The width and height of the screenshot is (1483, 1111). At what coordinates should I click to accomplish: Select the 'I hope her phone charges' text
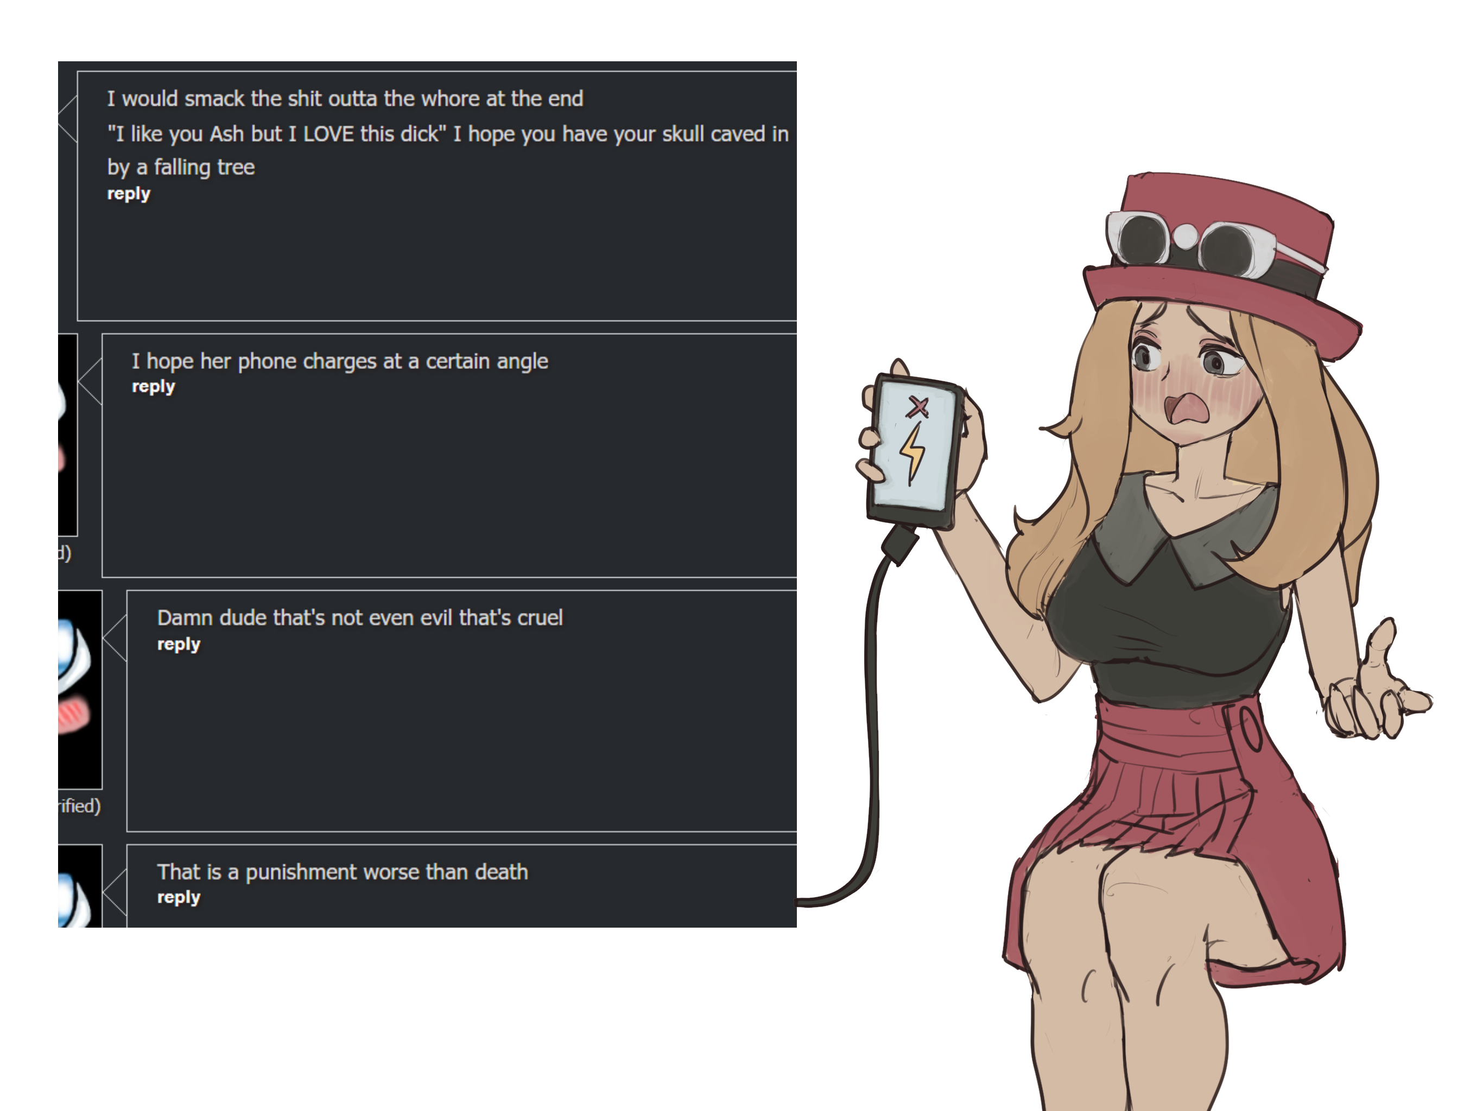click(x=340, y=362)
